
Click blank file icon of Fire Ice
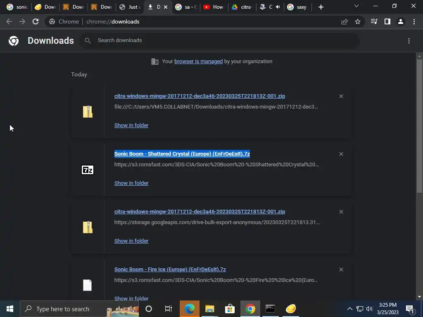point(88,285)
